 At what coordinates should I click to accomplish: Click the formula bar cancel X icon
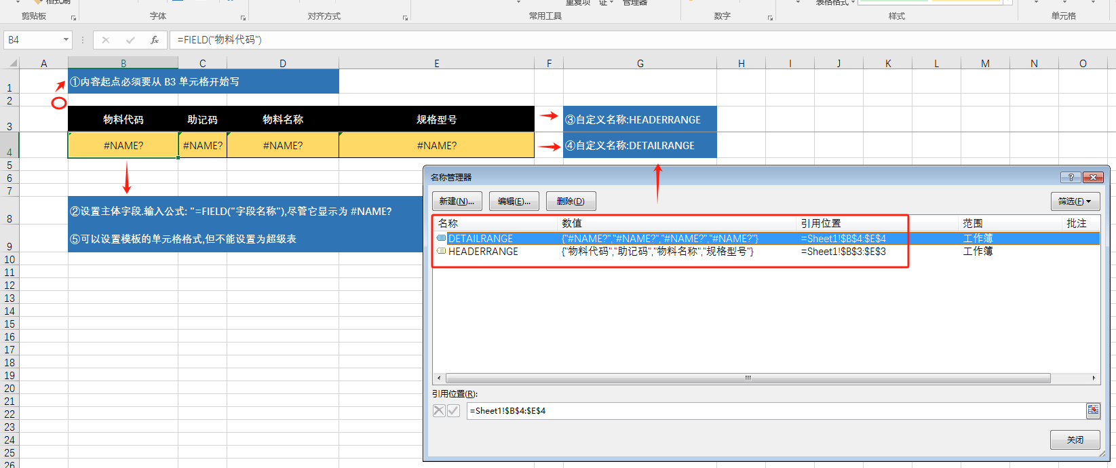click(x=106, y=40)
